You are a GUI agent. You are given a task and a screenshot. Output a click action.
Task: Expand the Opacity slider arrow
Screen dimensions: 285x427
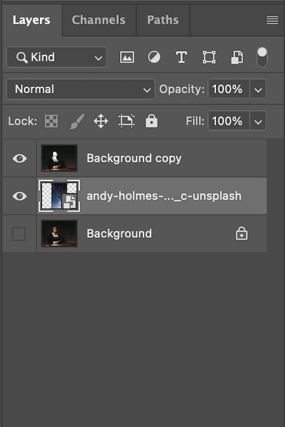click(258, 89)
